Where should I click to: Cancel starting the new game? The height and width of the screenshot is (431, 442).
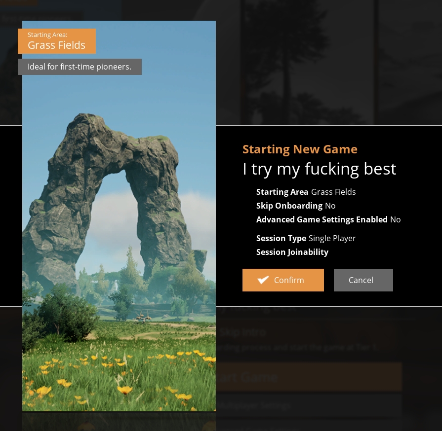363,280
